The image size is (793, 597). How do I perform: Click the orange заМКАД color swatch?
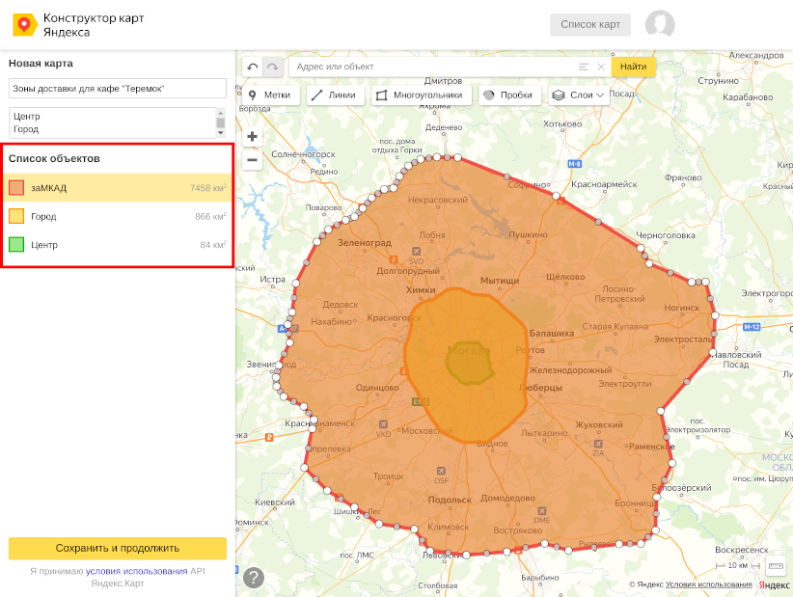[16, 188]
